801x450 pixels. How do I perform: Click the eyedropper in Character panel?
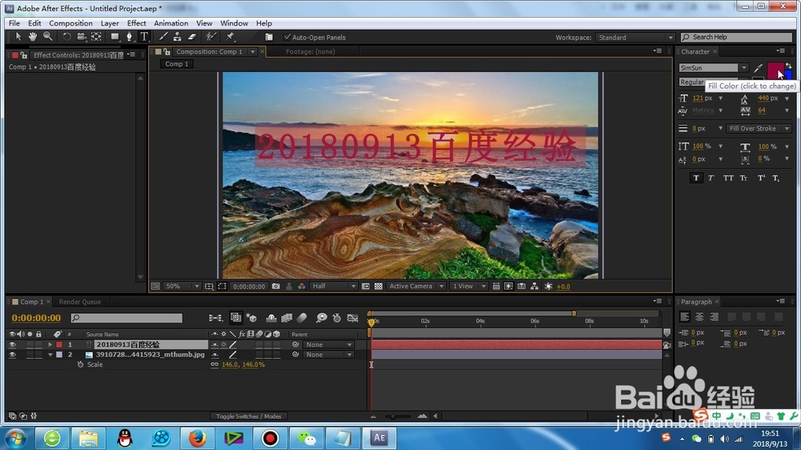click(x=759, y=68)
